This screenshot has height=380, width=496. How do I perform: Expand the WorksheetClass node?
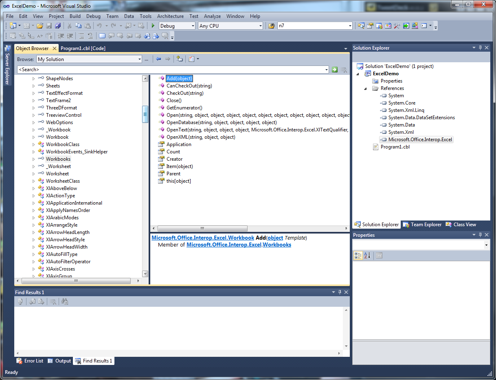click(x=33, y=181)
